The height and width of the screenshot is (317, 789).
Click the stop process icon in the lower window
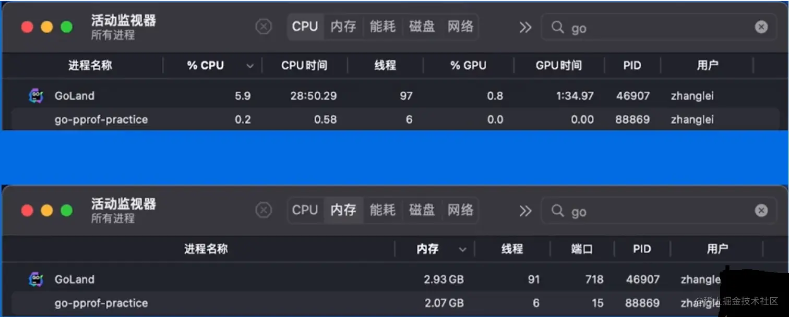pyautogui.click(x=264, y=210)
